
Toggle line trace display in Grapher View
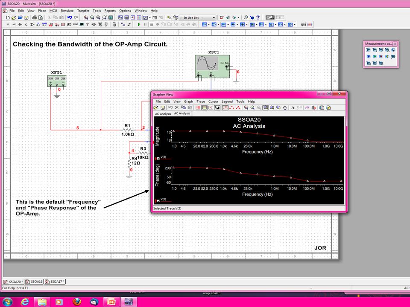click(225, 107)
